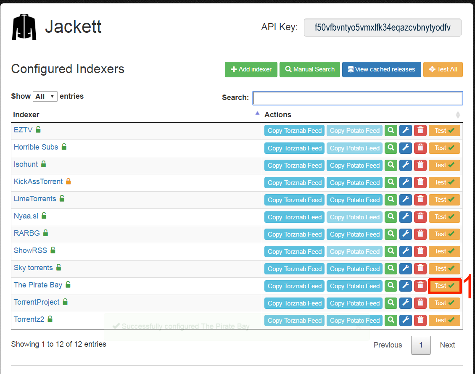The height and width of the screenshot is (374, 475).
Task: Open the LimeTorrents link
Action: pos(35,199)
